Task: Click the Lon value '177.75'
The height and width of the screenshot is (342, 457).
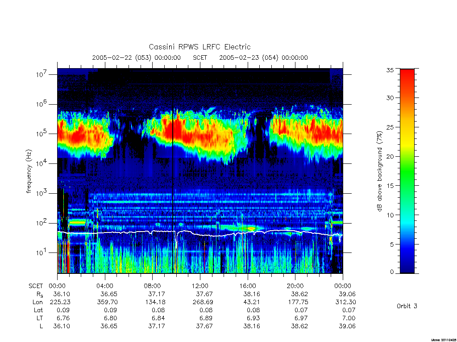Action: pyautogui.click(x=298, y=302)
